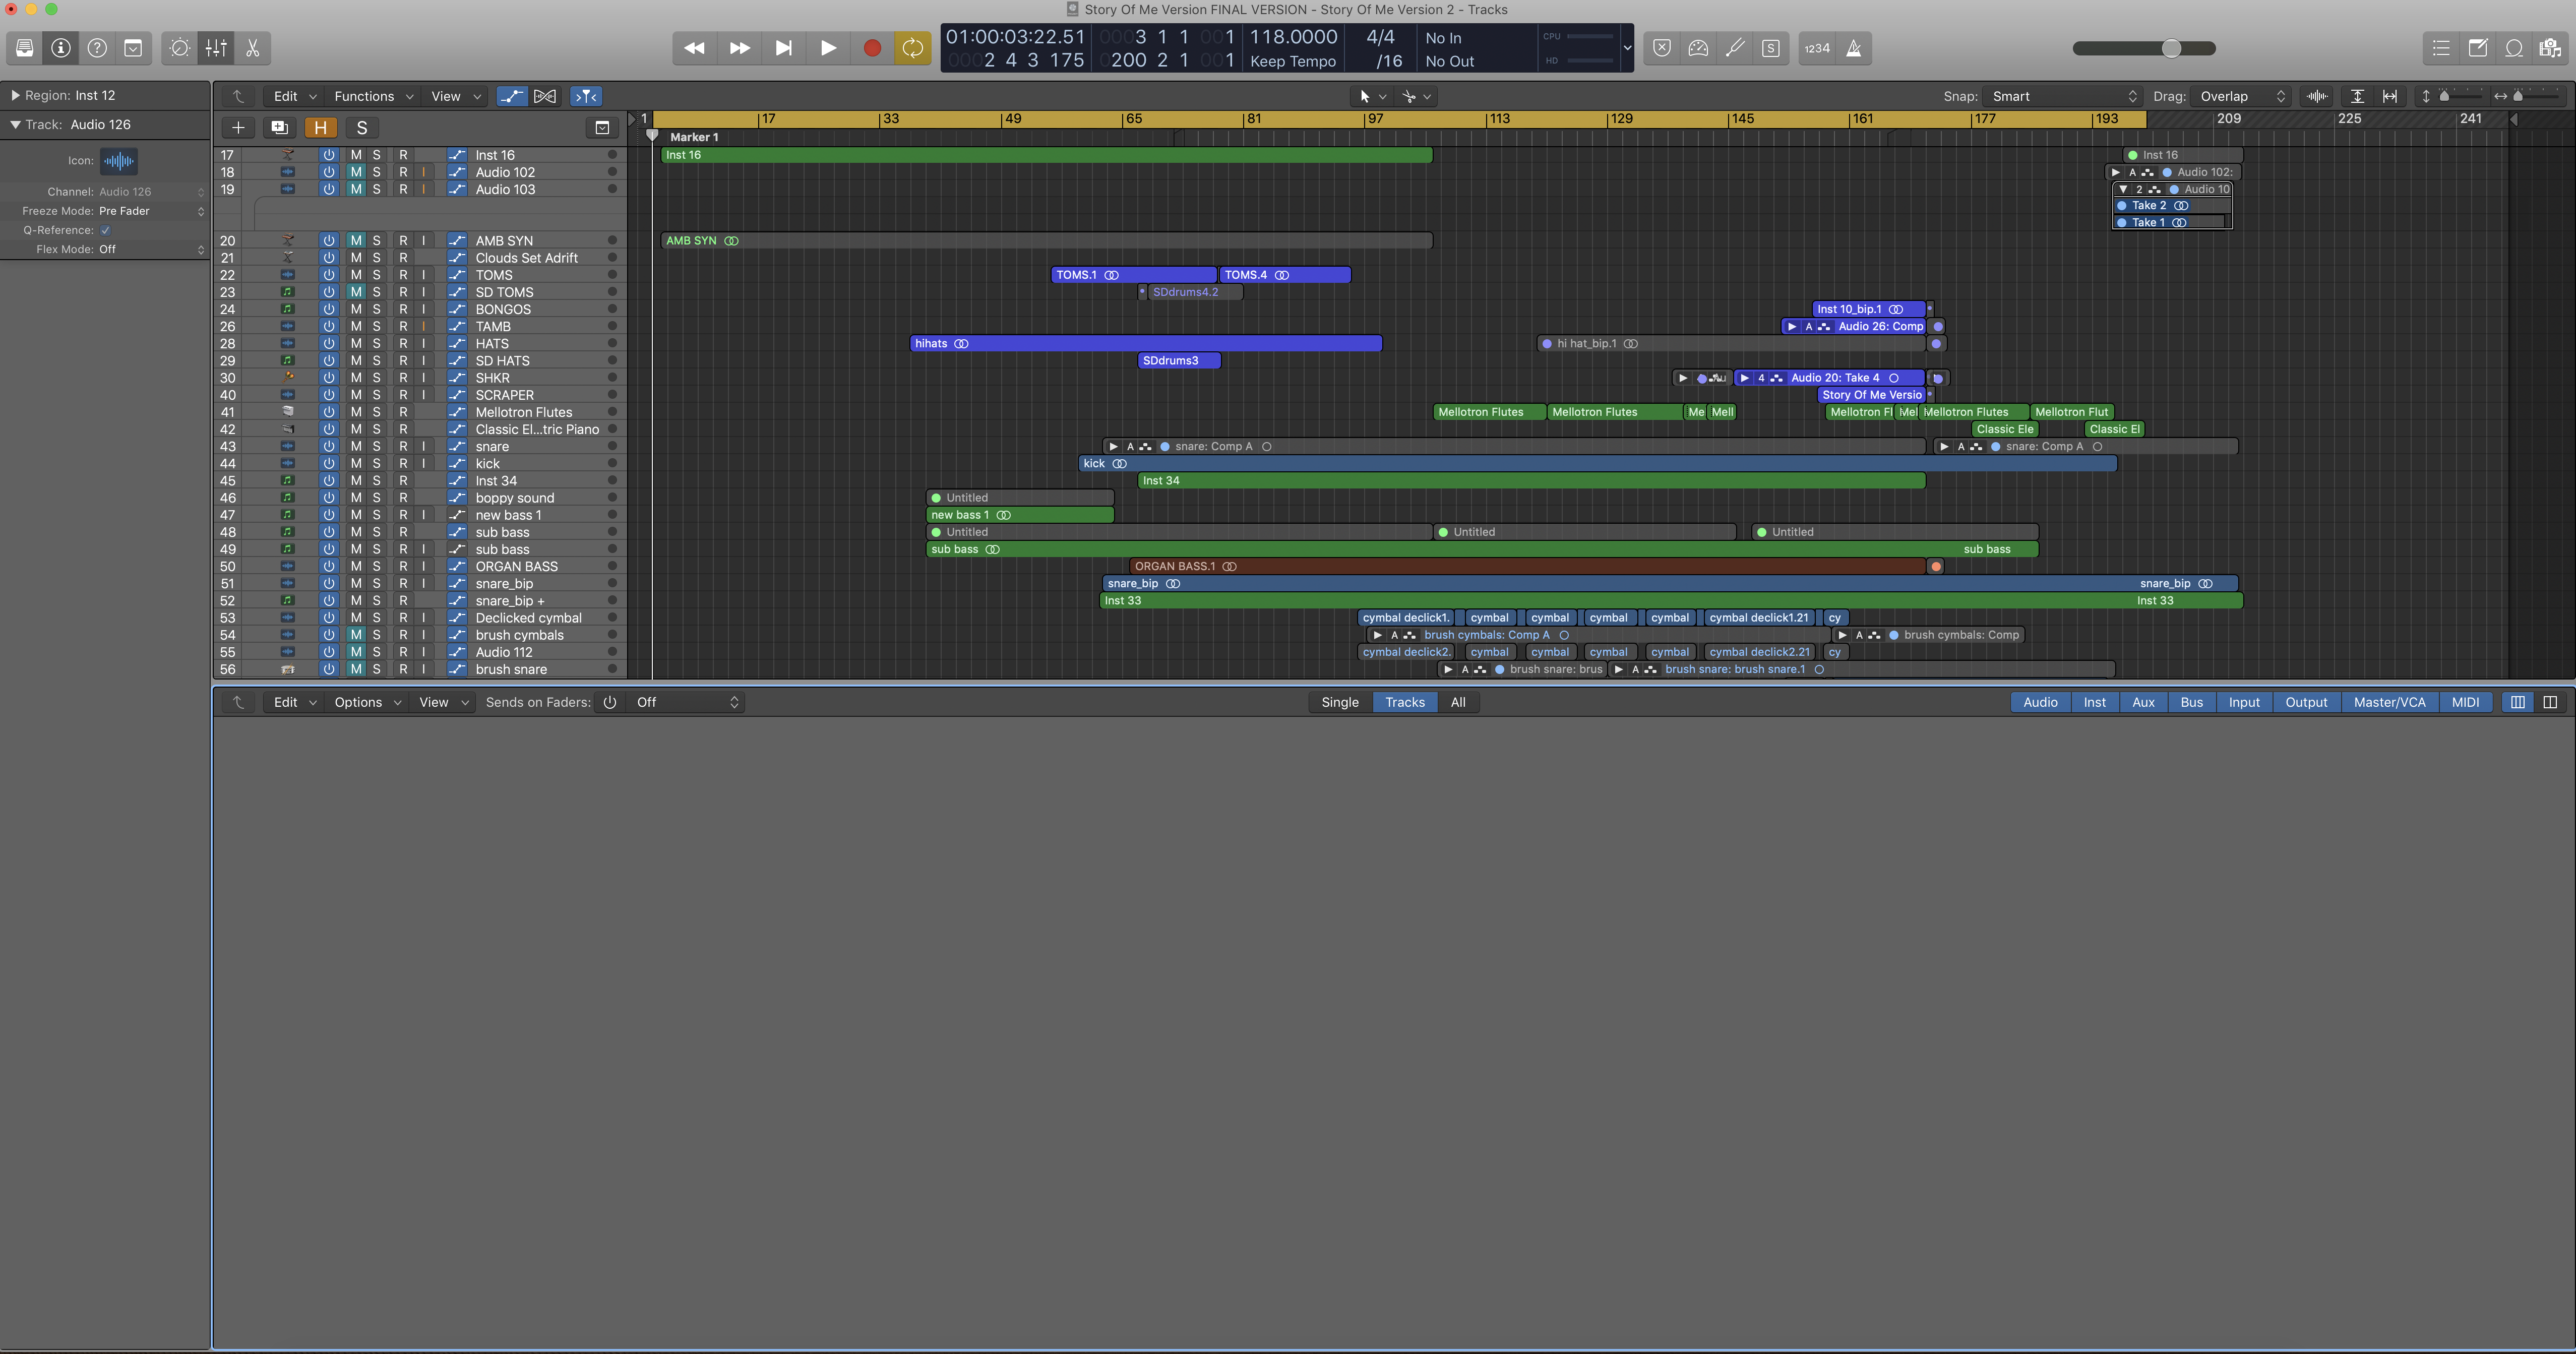Expand the Region Inst 12 disclosure triangle
This screenshot has height=1354, width=2576.
pos(15,95)
